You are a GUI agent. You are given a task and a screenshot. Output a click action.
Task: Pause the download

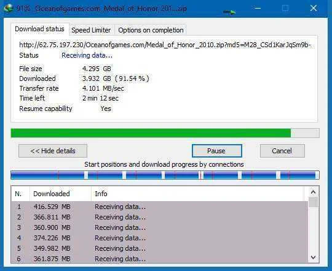pyautogui.click(x=217, y=151)
